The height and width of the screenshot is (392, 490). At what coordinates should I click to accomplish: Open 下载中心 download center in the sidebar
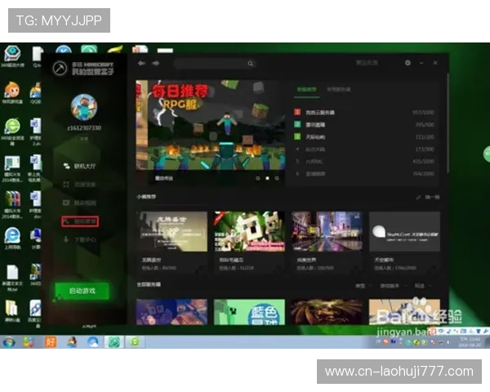click(x=80, y=240)
